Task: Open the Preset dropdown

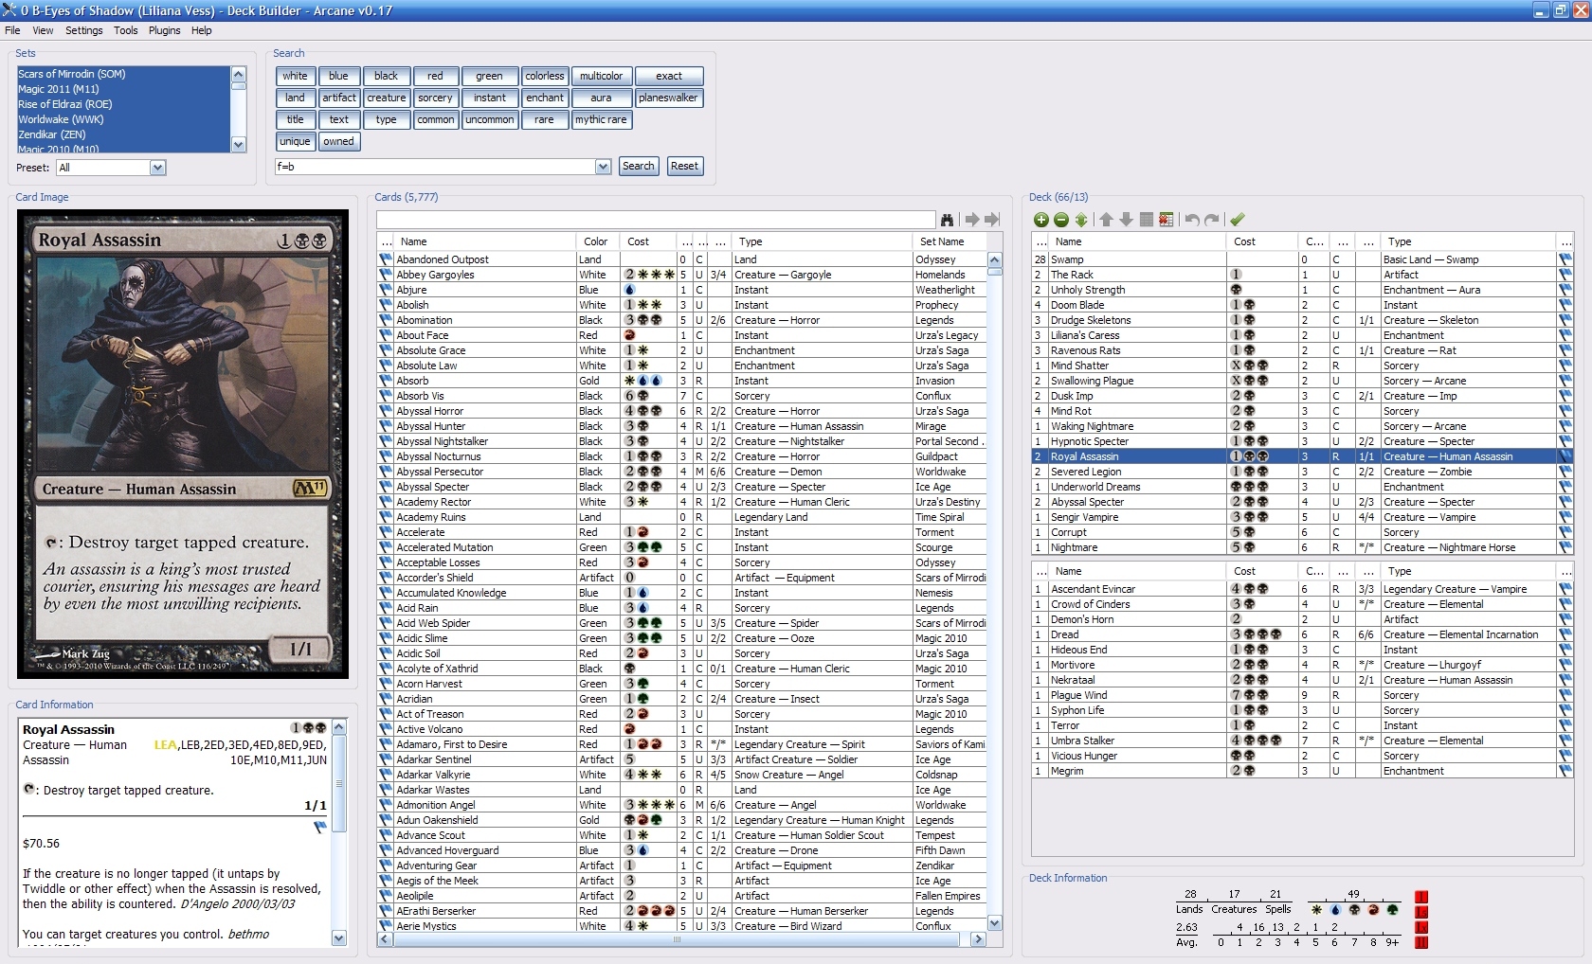Action: (x=157, y=168)
